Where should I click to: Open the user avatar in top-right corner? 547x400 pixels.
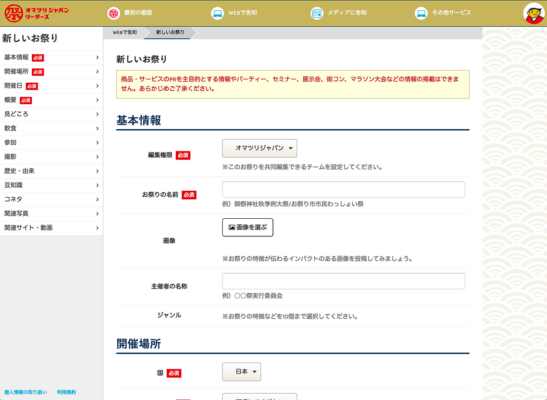click(x=533, y=13)
